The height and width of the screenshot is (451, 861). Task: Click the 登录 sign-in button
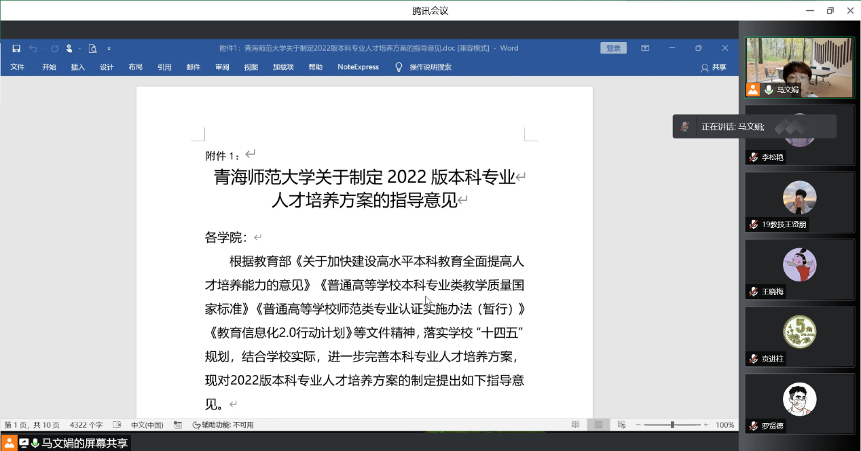pyautogui.click(x=613, y=48)
